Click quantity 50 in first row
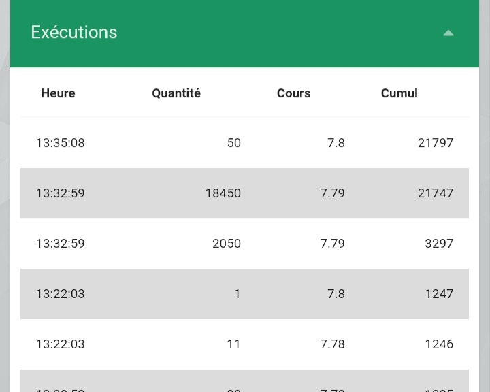The image size is (490, 392). pos(234,143)
